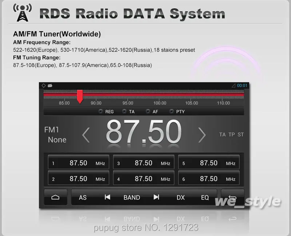
Task: Click the large 87.50 frequency display
Action: pyautogui.click(x=144, y=132)
